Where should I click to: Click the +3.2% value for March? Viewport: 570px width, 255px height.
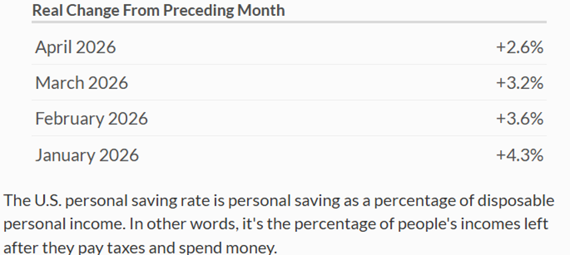(519, 83)
